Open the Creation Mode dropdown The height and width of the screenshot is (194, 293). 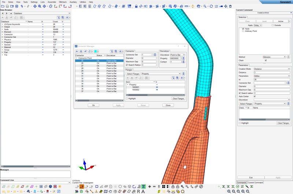click(271, 69)
